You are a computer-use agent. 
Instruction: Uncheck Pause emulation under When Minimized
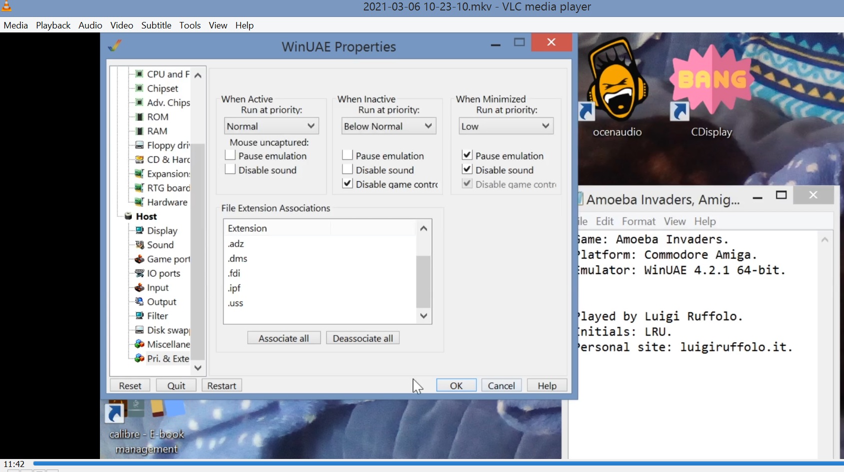click(x=467, y=155)
